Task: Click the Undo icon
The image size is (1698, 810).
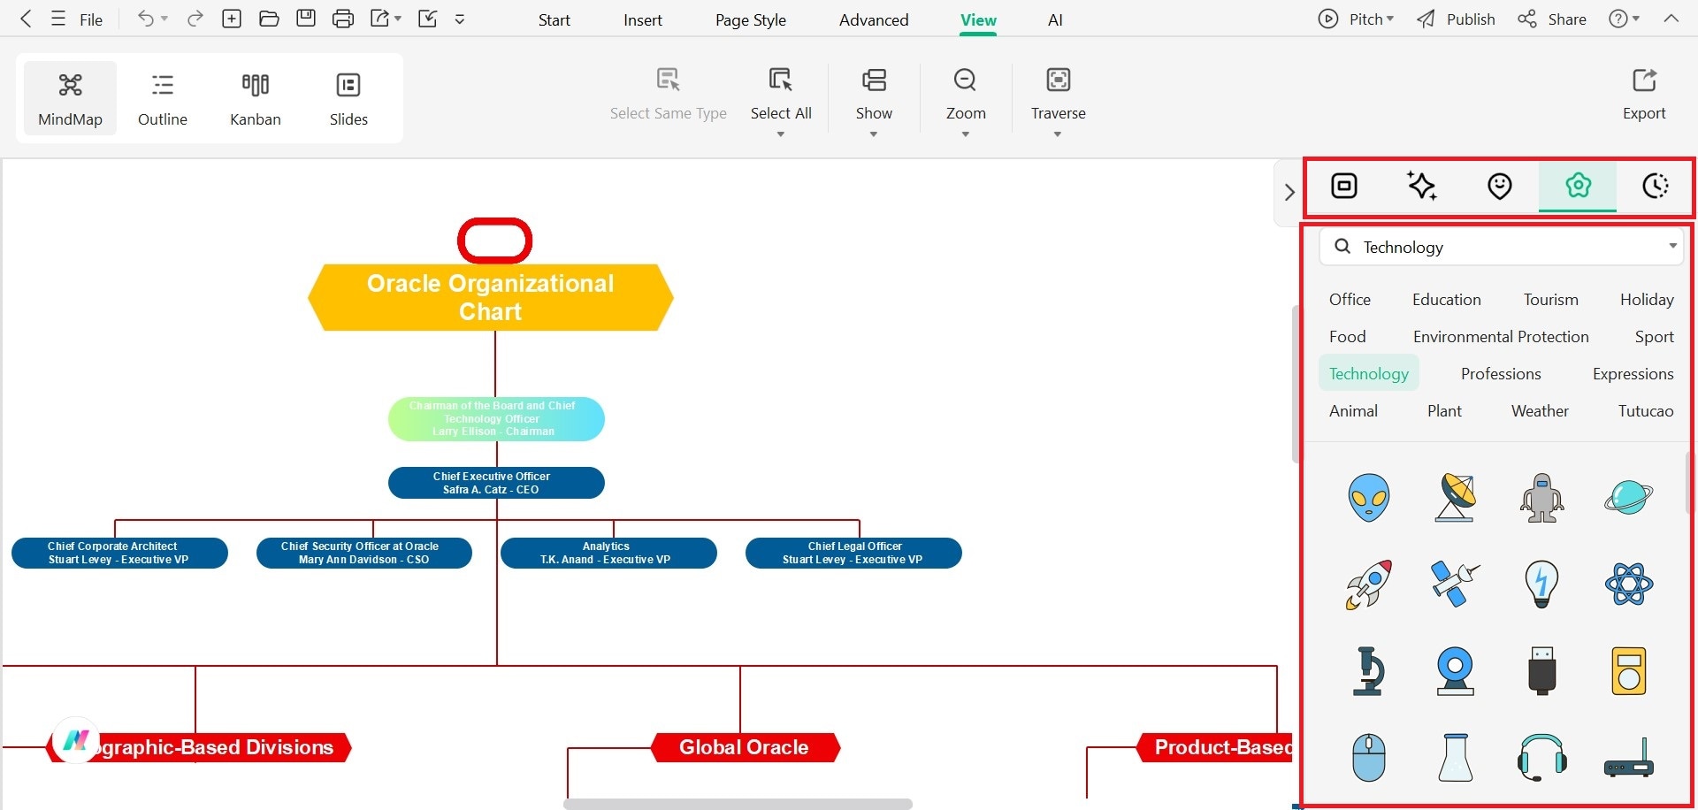Action: tap(146, 19)
